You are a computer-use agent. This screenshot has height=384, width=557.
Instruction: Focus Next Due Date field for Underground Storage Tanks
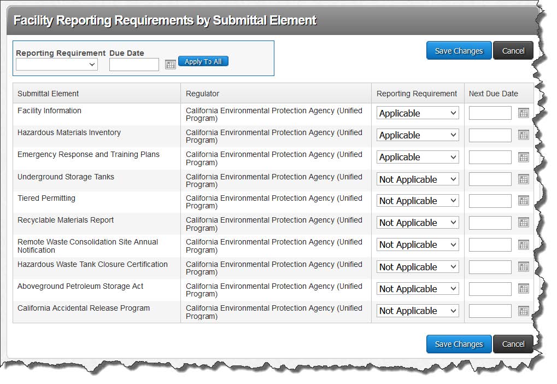coord(490,179)
